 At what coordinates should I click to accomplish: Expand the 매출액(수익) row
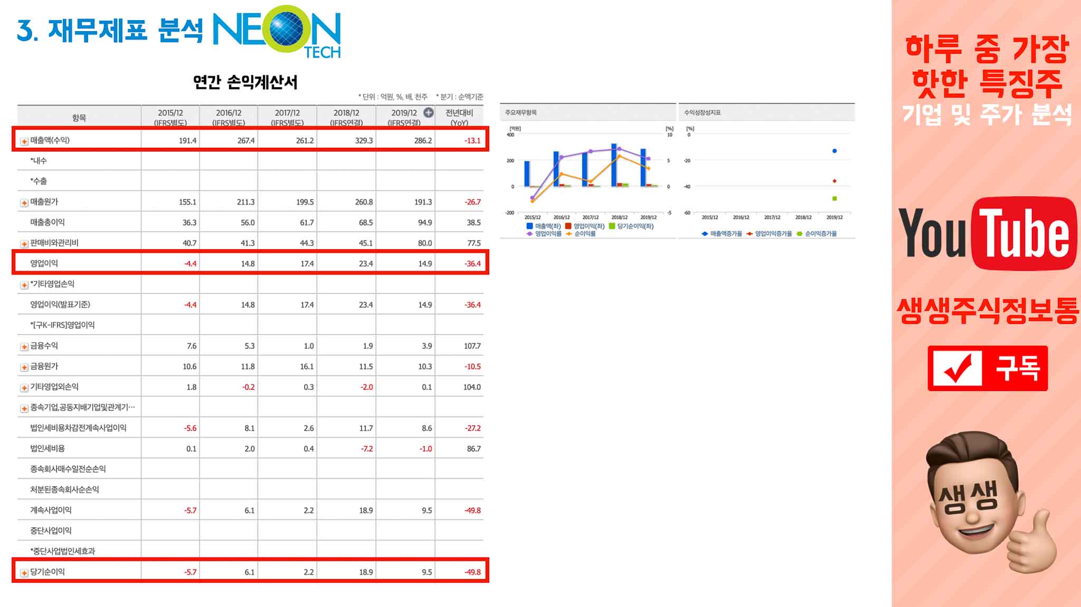(x=24, y=141)
